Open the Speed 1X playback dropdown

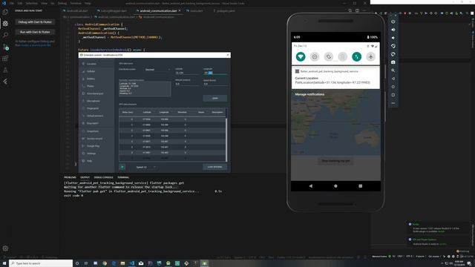tap(145, 167)
